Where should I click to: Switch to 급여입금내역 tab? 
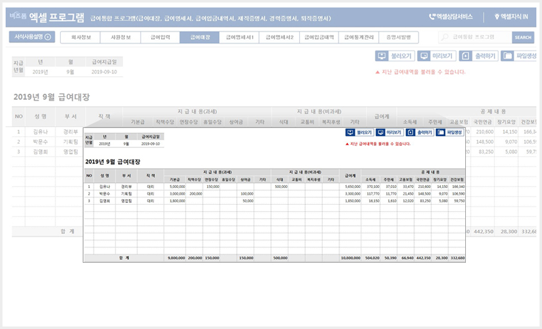(319, 37)
